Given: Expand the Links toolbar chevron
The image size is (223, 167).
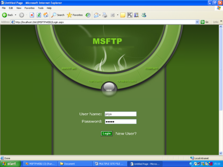Looking at the screenshot, I should tap(221, 21).
